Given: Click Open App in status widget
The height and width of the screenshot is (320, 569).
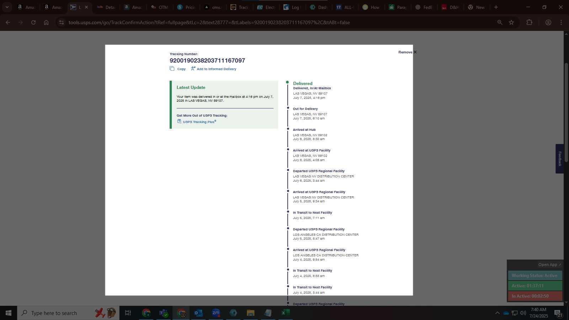Looking at the screenshot, I should tap(549, 265).
